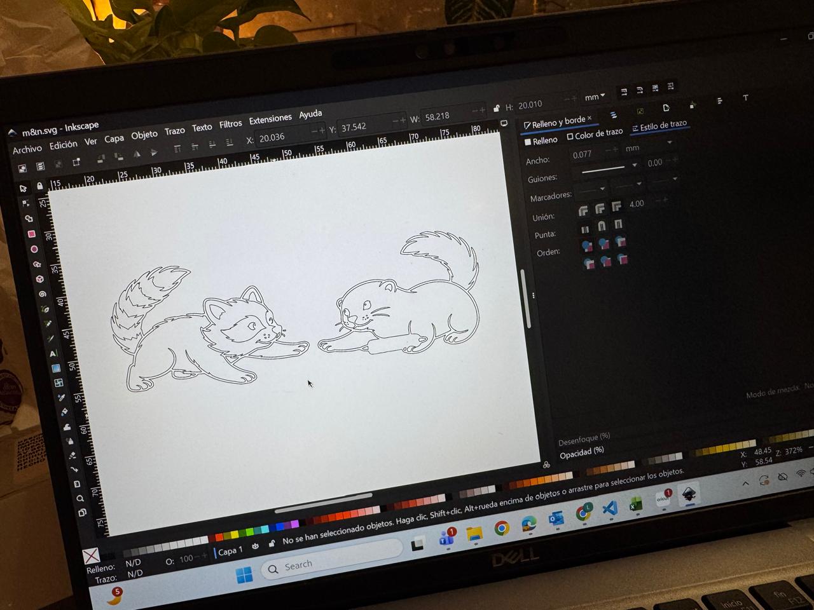Image resolution: width=814 pixels, height=610 pixels.
Task: Open the mm units dropdown in toolbar
Action: (595, 97)
